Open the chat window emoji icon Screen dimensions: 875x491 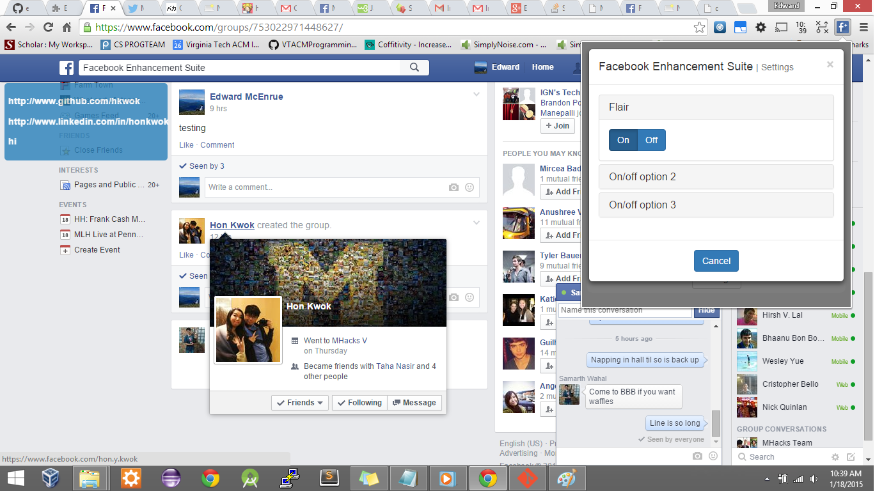pos(713,456)
